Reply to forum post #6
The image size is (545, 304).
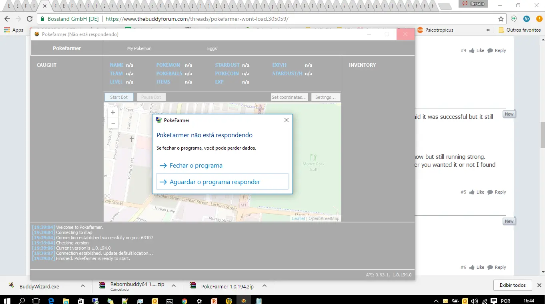coord(497,267)
